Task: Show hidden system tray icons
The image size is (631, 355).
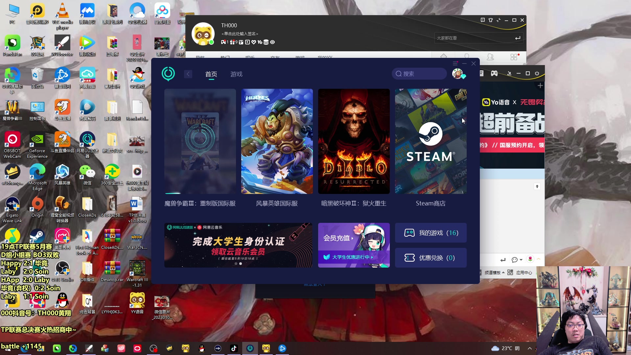Action: pos(530,348)
